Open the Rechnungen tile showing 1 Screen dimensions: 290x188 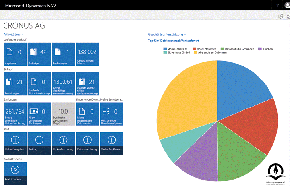point(63,54)
